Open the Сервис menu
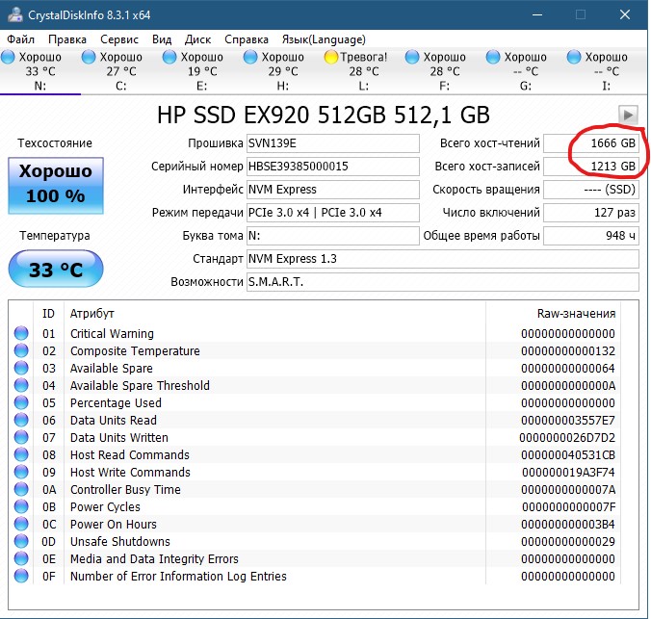This screenshot has width=651, height=619. [119, 39]
